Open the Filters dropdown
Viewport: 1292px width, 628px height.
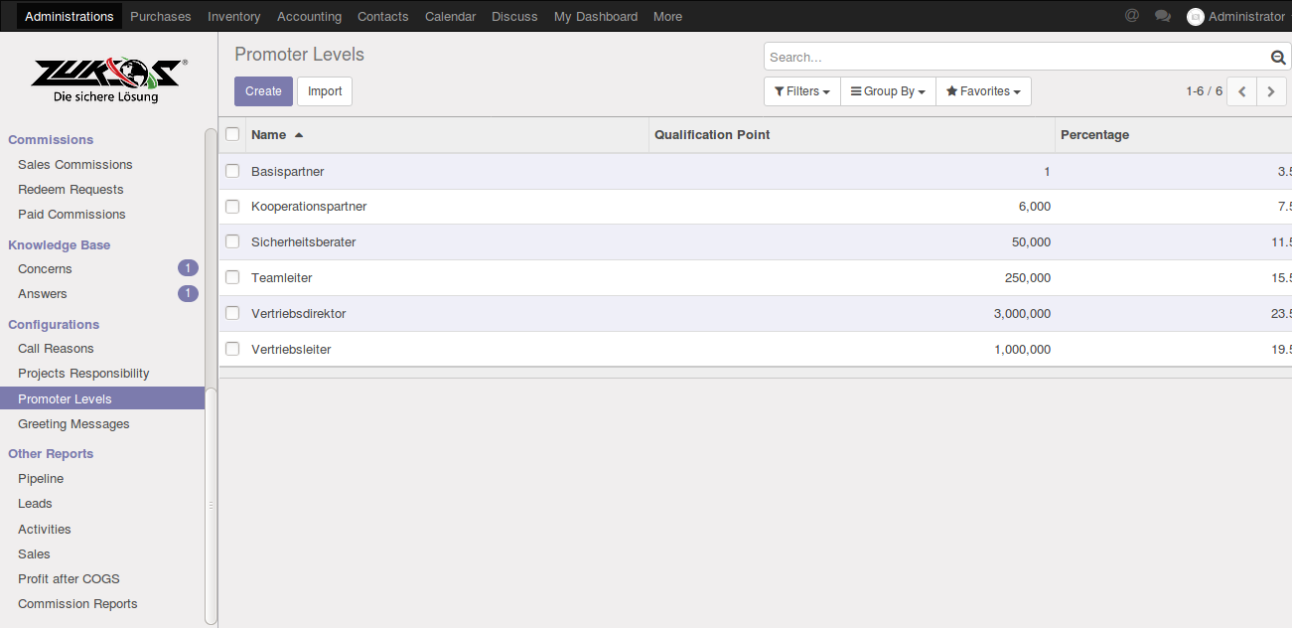pyautogui.click(x=802, y=91)
